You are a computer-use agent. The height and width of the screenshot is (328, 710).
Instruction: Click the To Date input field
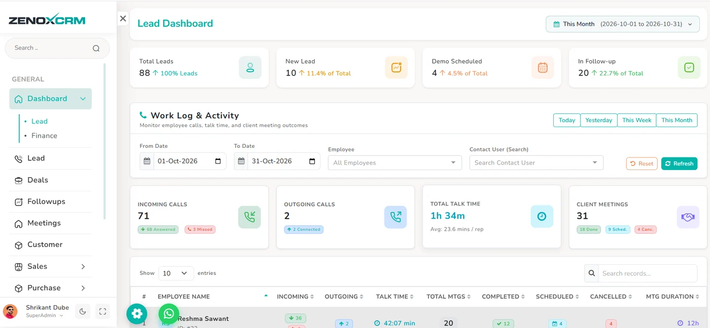point(284,161)
